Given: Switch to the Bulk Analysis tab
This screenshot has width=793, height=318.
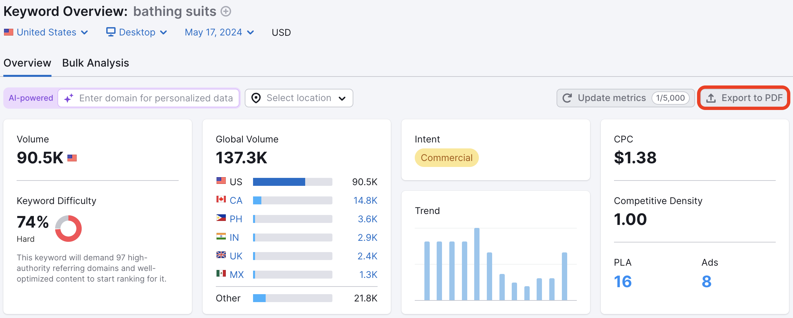Looking at the screenshot, I should tap(96, 63).
